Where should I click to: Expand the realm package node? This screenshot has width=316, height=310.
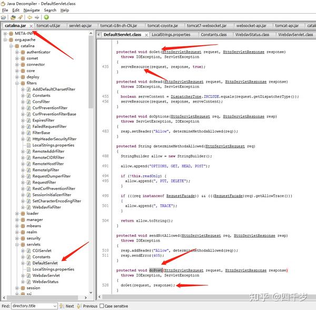tap(17, 232)
